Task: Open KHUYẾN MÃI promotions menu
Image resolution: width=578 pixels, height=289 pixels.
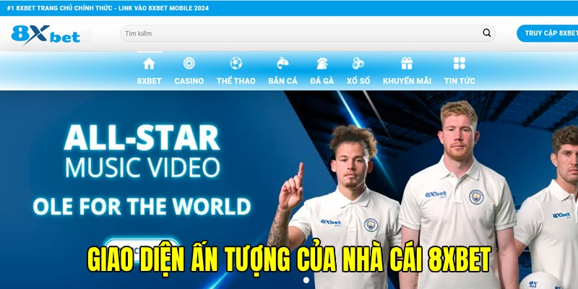Action: point(407,81)
